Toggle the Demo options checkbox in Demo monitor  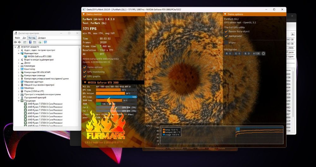(85, 67)
